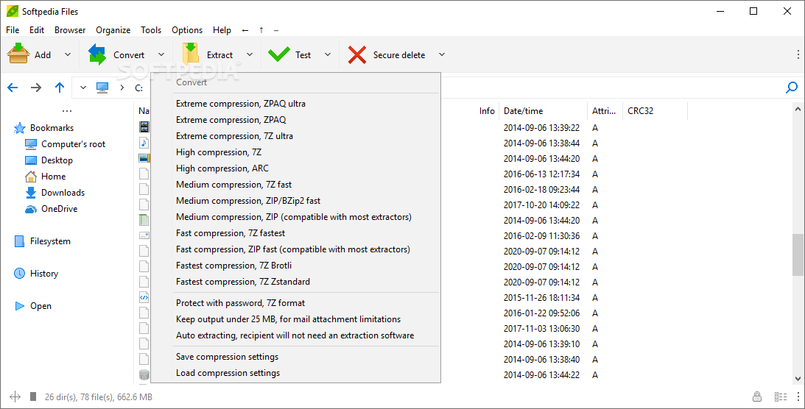Click the Open play icon in sidebar

(20, 306)
